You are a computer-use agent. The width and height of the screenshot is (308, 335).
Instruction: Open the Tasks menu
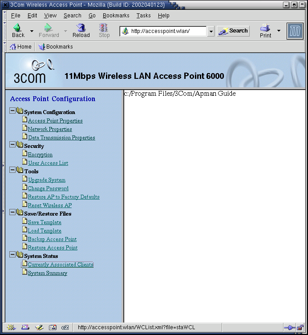[x=143, y=16]
